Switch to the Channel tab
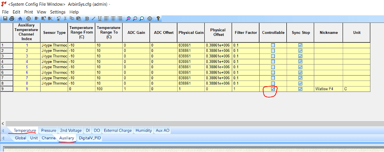Image resolution: width=384 pixels, height=152 pixels. pyautogui.click(x=49, y=138)
